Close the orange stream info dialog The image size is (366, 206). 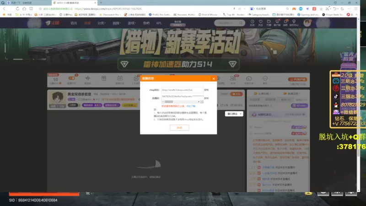(x=214, y=79)
